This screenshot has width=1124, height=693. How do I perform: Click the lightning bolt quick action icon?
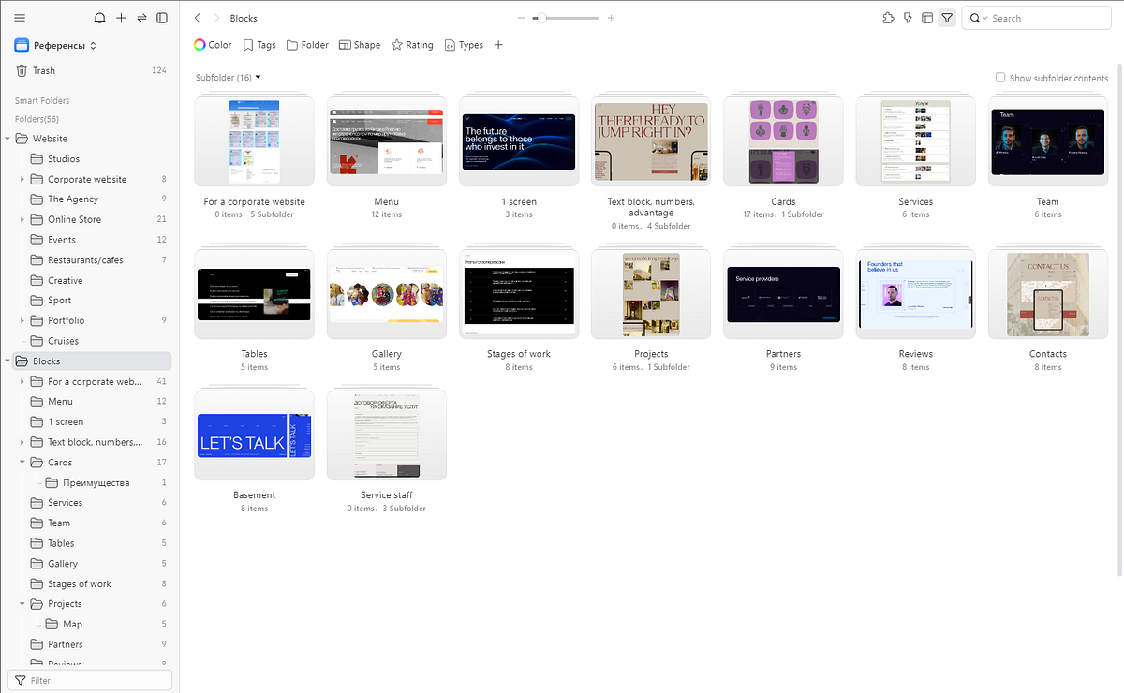908,18
